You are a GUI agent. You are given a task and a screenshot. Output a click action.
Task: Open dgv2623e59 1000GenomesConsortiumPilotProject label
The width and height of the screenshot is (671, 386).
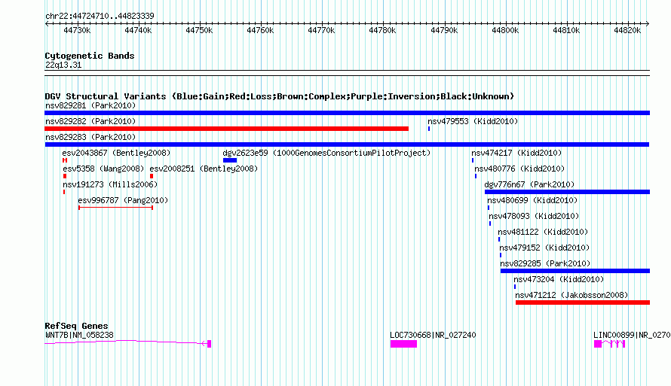pos(326,153)
